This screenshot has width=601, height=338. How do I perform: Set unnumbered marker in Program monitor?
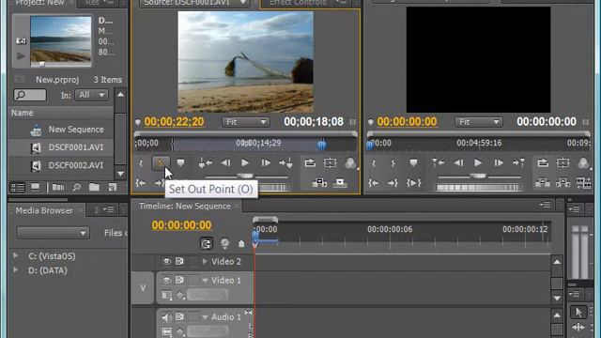pyautogui.click(x=413, y=163)
